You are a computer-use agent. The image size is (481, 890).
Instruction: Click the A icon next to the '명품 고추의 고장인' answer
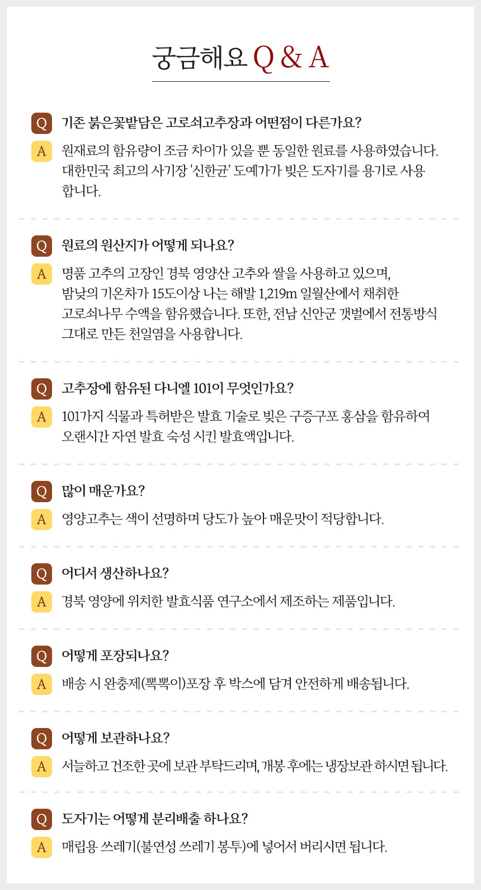coord(41,274)
